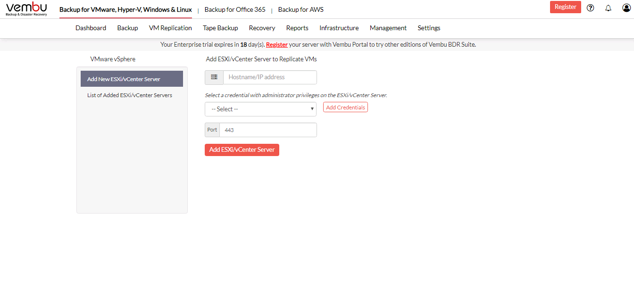This screenshot has height=289, width=634.
Task: Open the Tape Backup menu
Action: [220, 28]
